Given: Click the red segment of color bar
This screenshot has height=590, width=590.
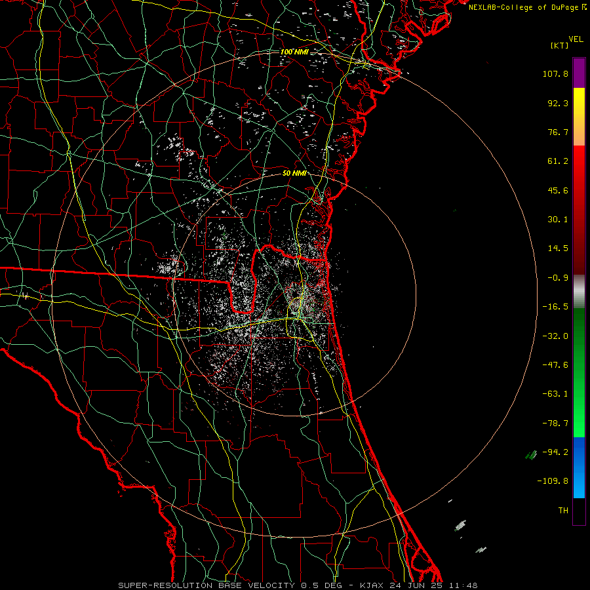Looking at the screenshot, I should coord(579,209).
